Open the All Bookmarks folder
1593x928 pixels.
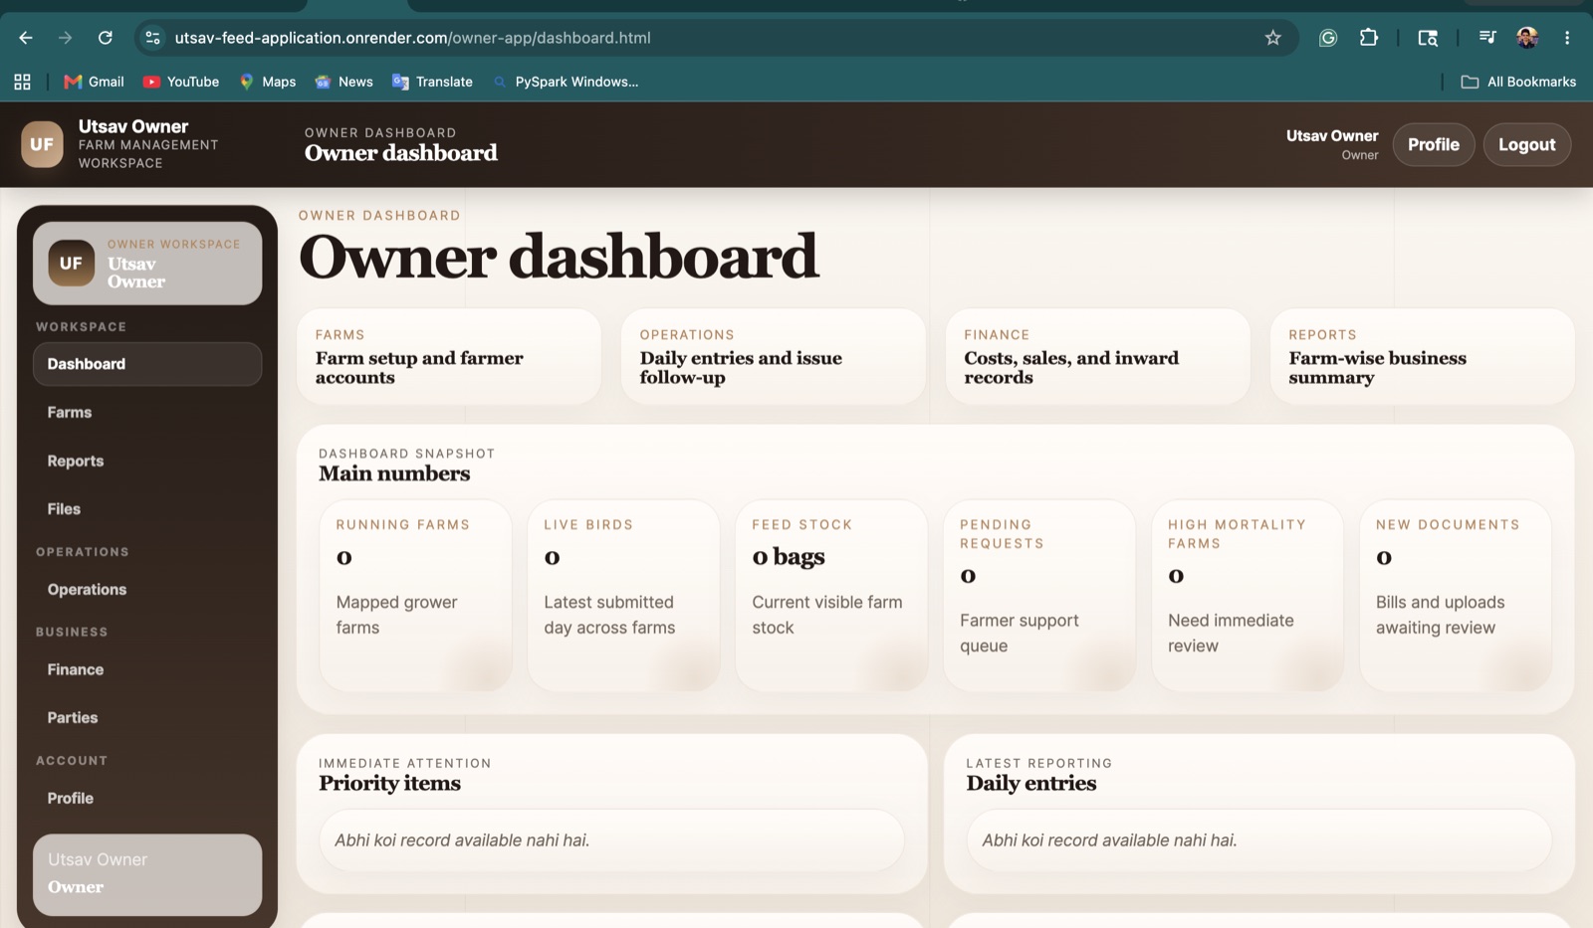[1518, 82]
